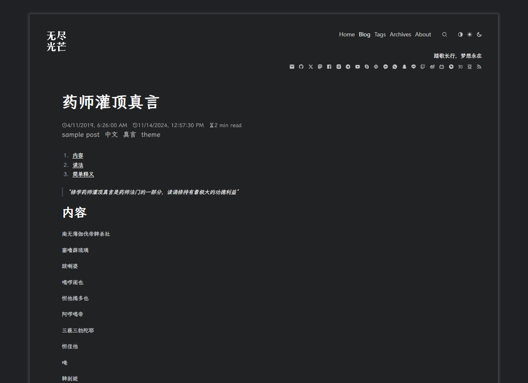Screen dimensions: 528x383
Task: Click the Telegram social icon
Action: coord(348,67)
